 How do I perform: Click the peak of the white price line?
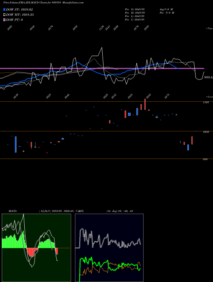(102, 48)
